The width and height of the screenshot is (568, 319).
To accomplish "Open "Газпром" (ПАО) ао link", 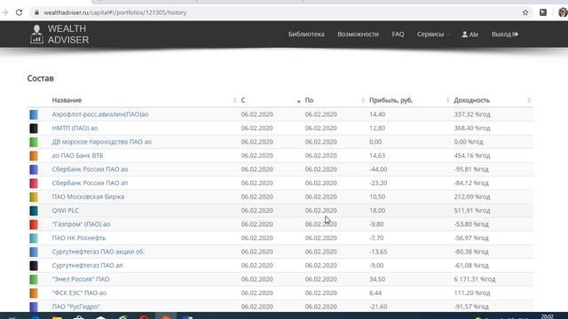I will (81, 224).
